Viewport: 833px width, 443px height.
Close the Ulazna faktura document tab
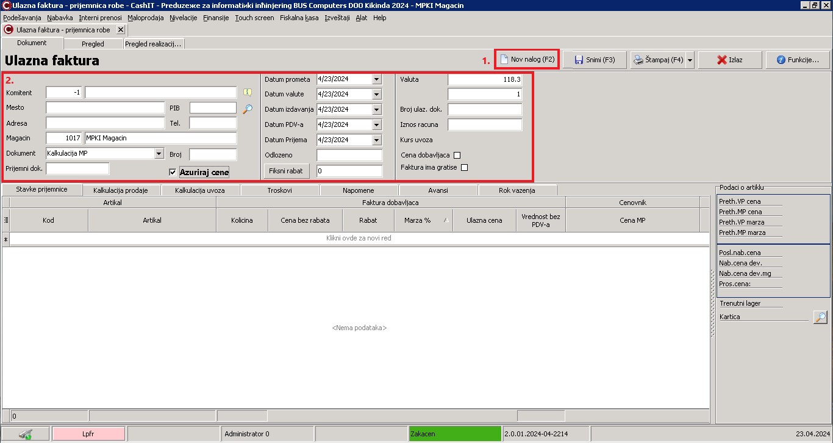(121, 29)
